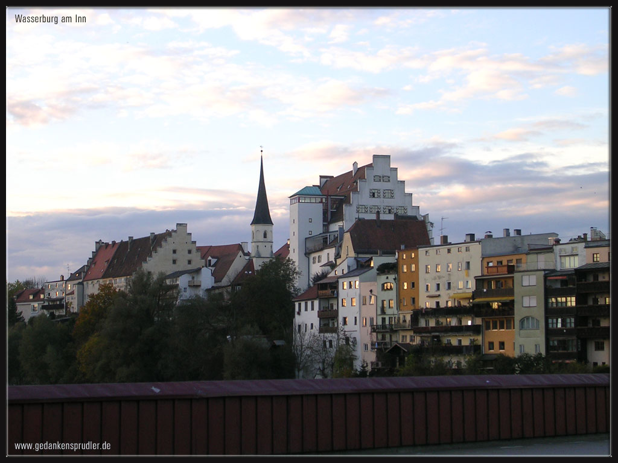Click the small pink house at far left
618x463 pixels.
(x=28, y=303)
